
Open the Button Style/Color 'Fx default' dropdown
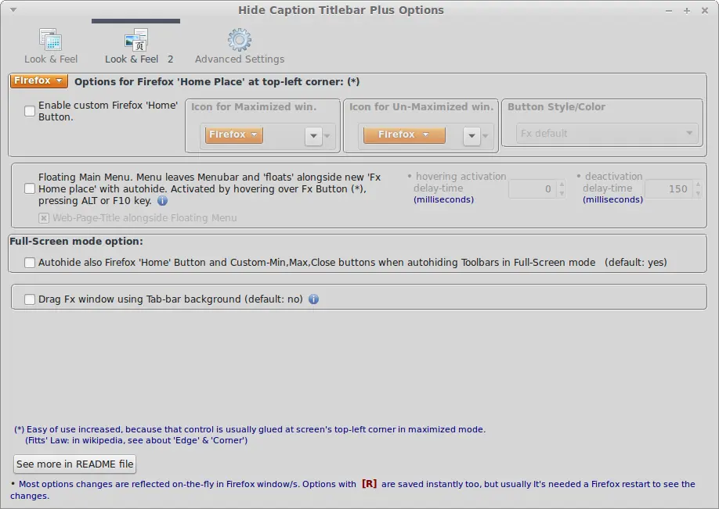coord(607,134)
